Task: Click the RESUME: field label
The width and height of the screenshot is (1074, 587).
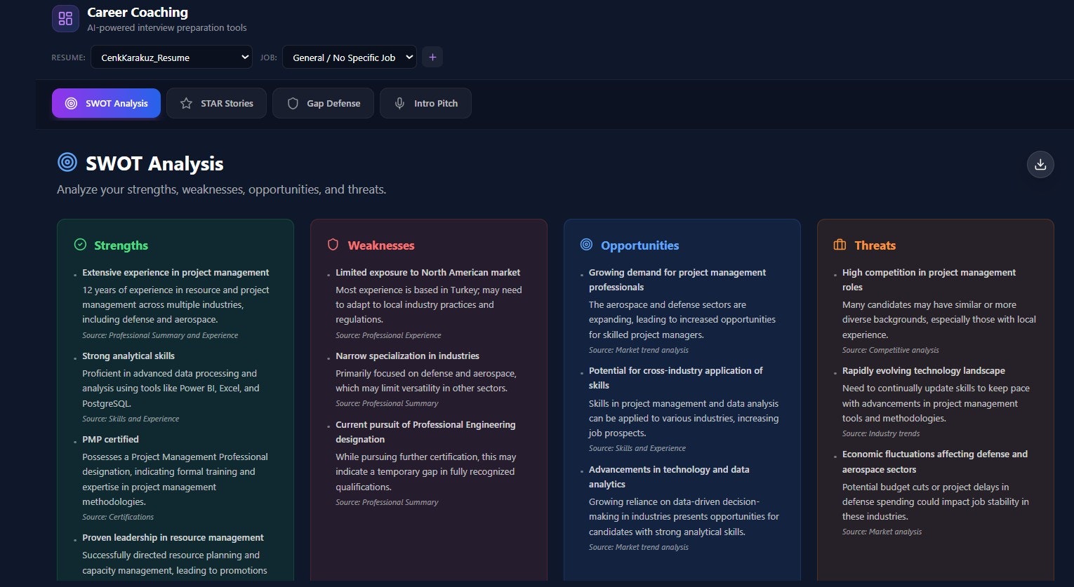Action: click(x=69, y=58)
